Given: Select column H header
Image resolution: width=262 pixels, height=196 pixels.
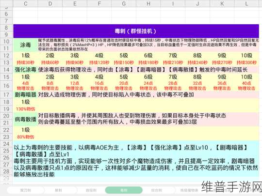Looking at the screenshot, I should point(148,3).
